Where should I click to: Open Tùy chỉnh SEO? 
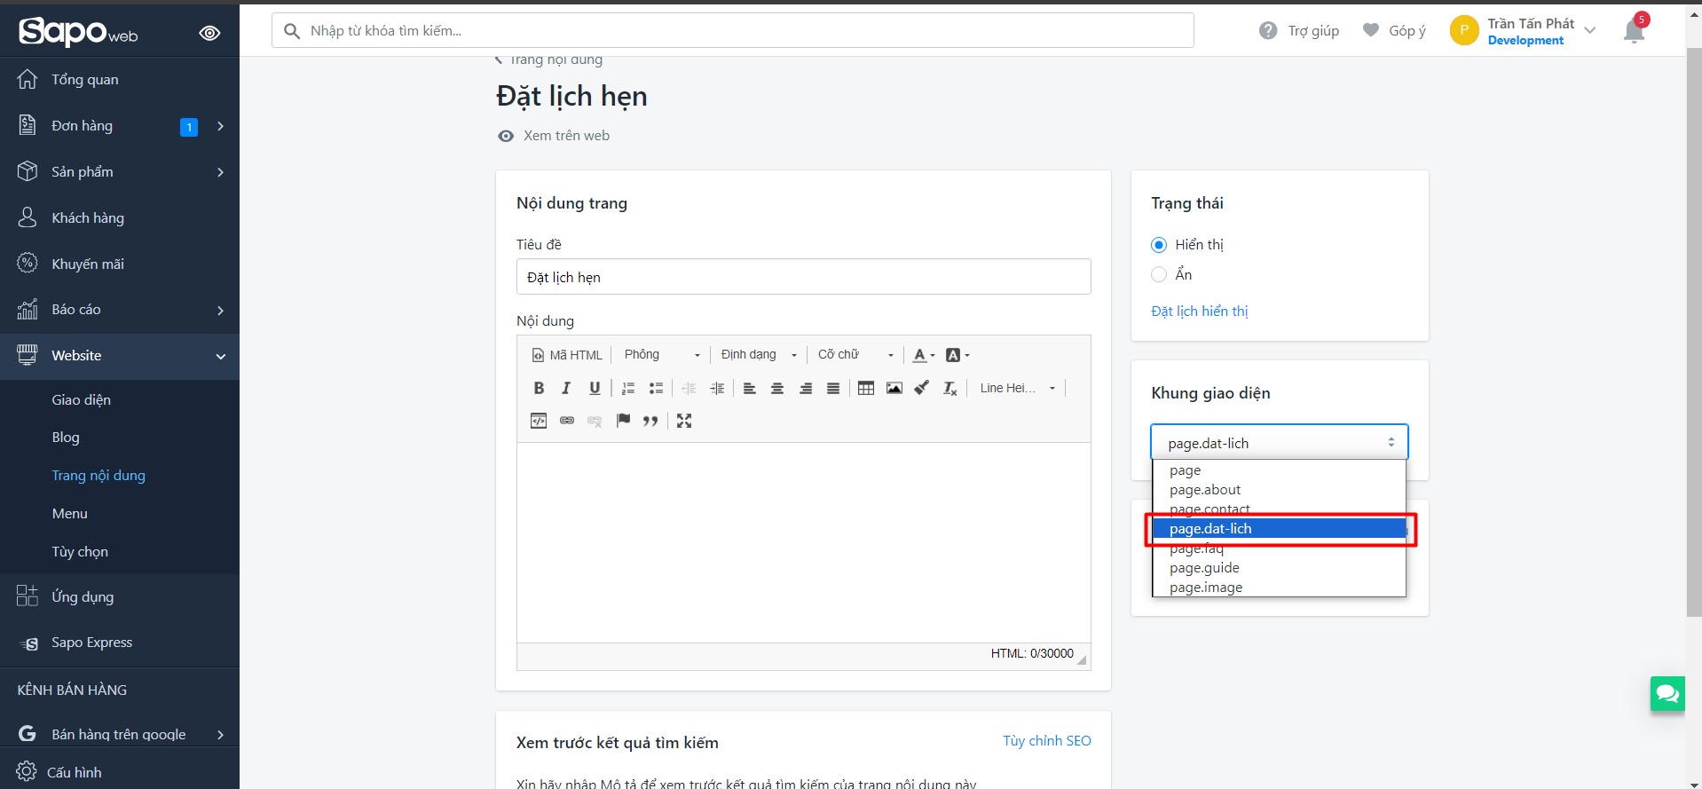(x=1047, y=741)
